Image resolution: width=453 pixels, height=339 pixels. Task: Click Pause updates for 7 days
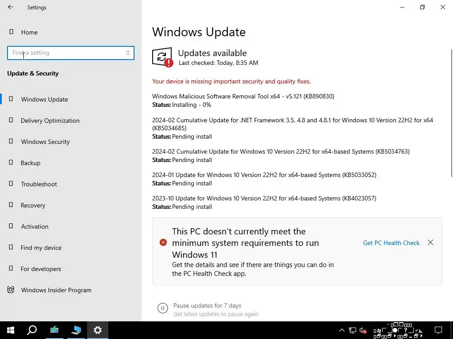tap(207, 305)
